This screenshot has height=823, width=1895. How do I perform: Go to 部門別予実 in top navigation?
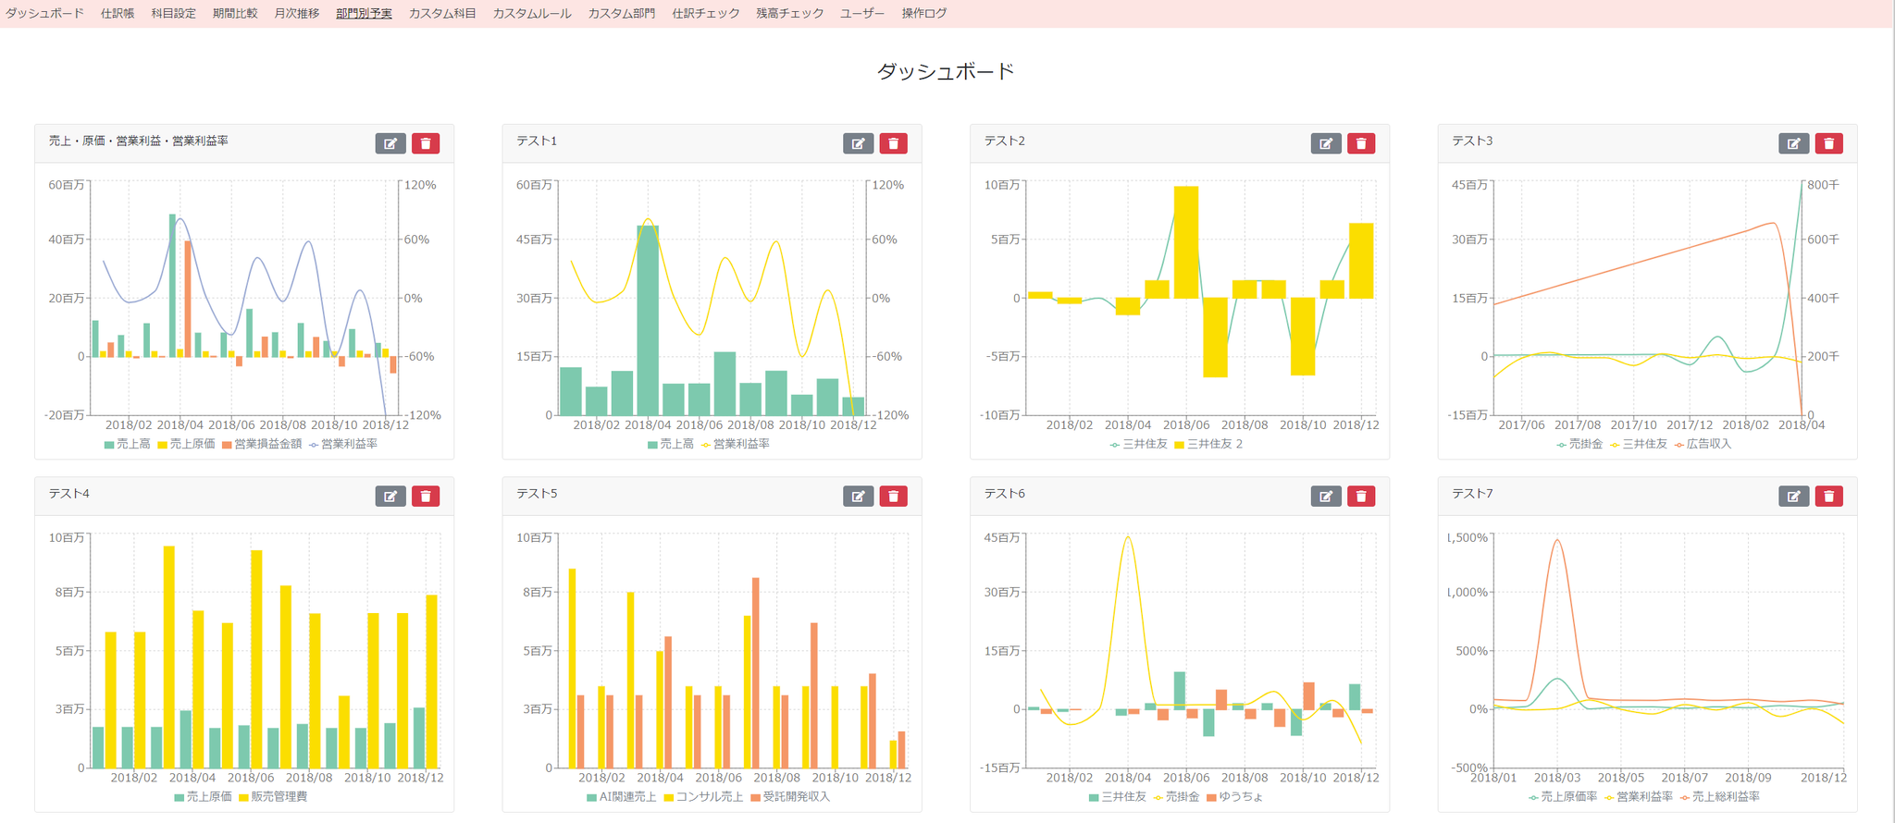(x=364, y=13)
